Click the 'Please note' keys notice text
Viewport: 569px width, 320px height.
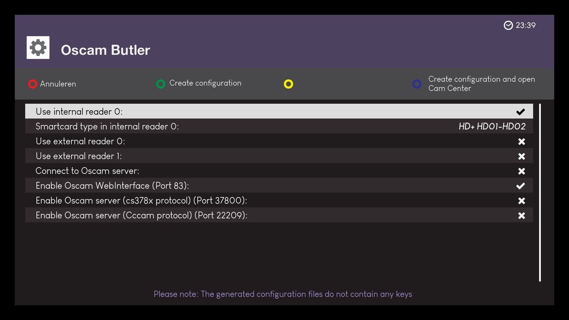click(283, 294)
